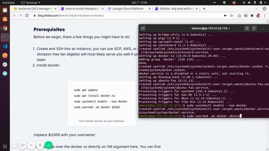Open the volume indicator in top bar
The height and width of the screenshot is (151, 269).
(x=249, y=3)
